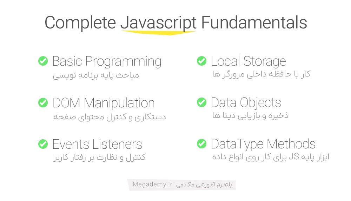This screenshot has height=201, width=351.
Task: Select the DOM Manipulation heading
Action: (104, 103)
